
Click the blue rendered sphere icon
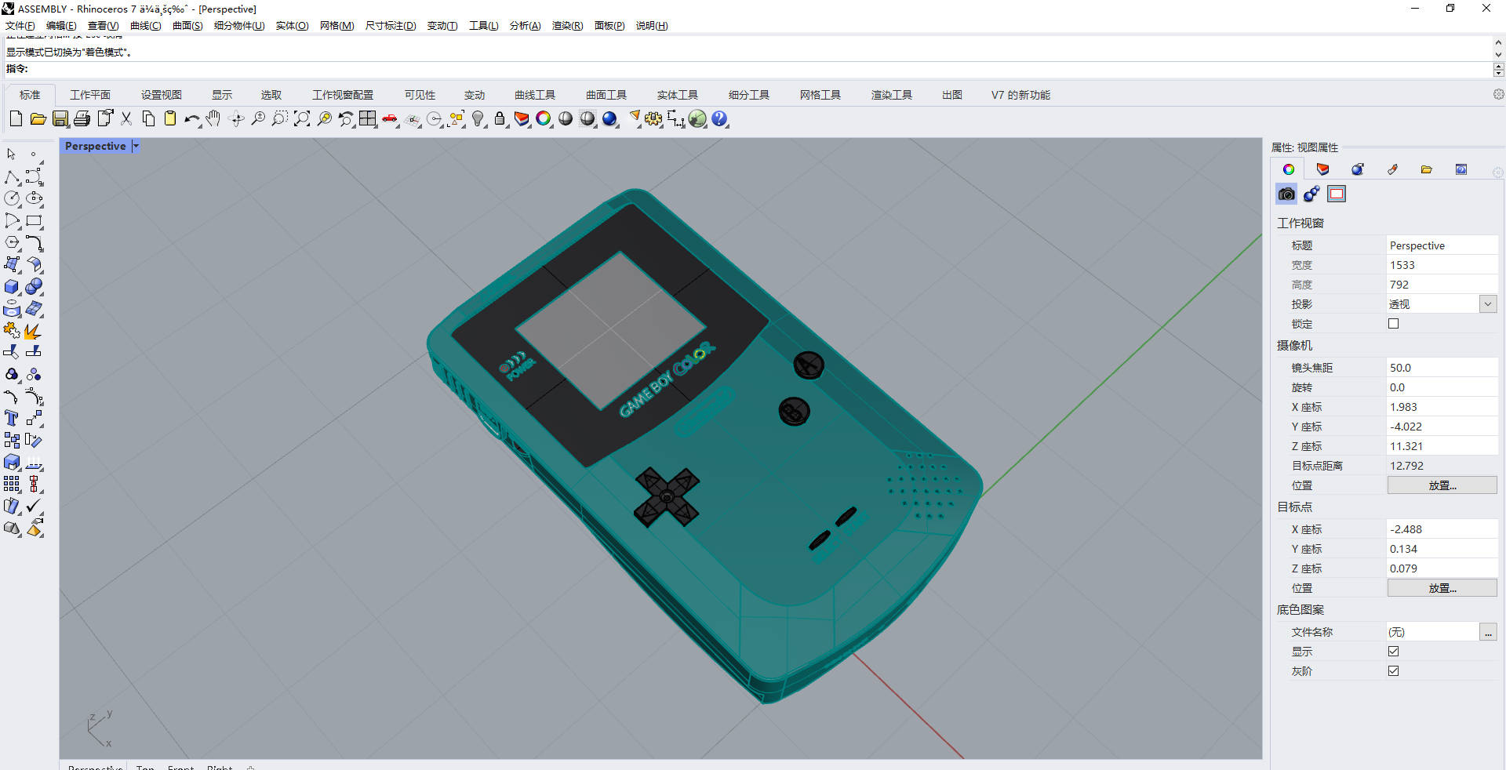[x=609, y=119]
